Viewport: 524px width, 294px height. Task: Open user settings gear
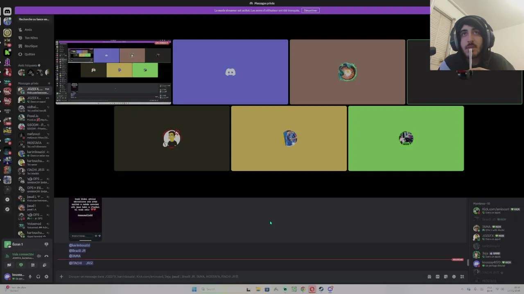46,276
